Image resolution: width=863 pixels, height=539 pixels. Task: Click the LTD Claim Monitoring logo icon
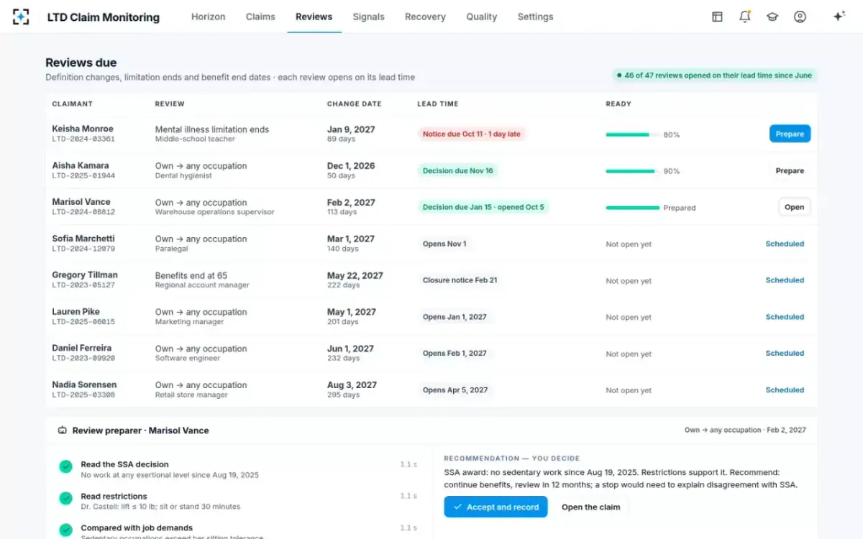22,17
